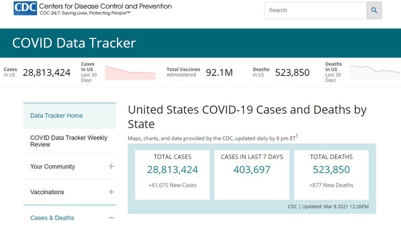Click the Vaccinations sidebar link
Viewport: 401px width, 226px height.
(x=47, y=192)
